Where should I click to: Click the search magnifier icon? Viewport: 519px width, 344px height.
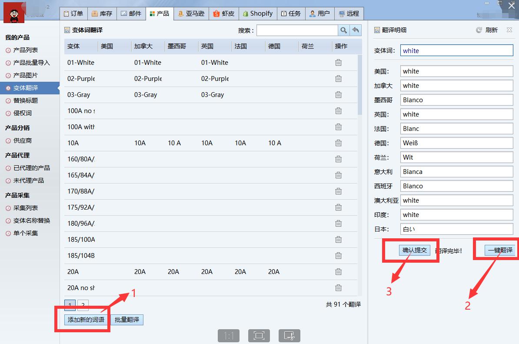point(343,30)
